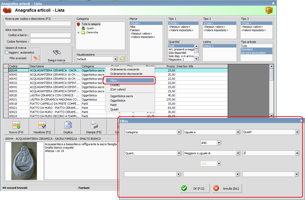305x200 pixels.
Task: Enable the Aggiorn. automatico checkbox
Action: click(x=7, y=52)
